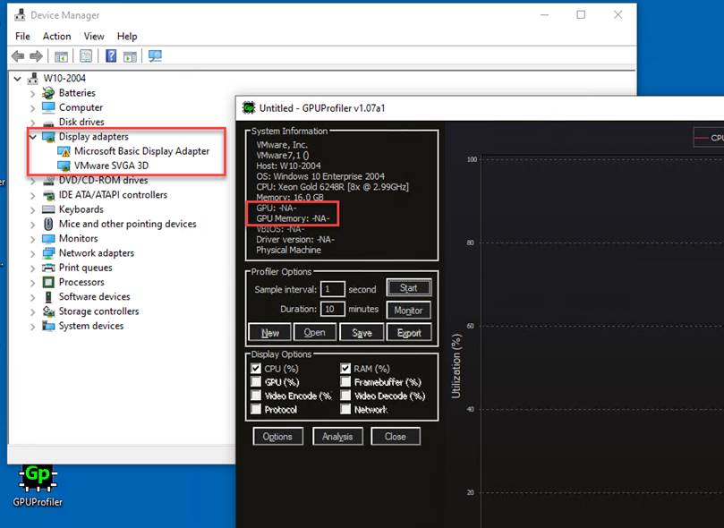Select the Monitors category icon
Viewport: 724px width, 528px height.
48,239
